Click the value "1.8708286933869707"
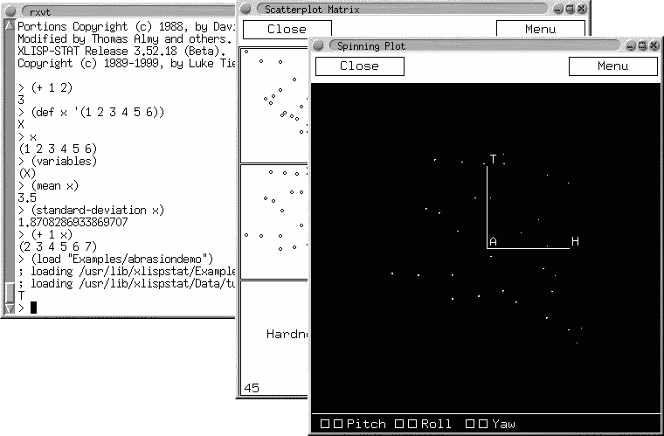664x436 pixels. (x=73, y=223)
